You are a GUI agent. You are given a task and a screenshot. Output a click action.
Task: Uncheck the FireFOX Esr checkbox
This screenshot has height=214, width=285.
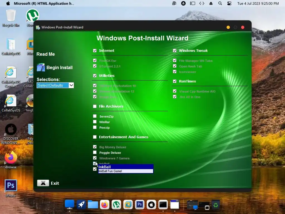pos(95,60)
